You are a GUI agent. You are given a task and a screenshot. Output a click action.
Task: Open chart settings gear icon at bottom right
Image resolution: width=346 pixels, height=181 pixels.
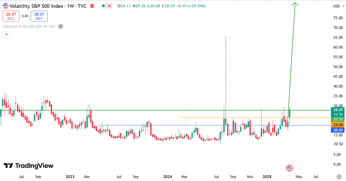click(339, 176)
